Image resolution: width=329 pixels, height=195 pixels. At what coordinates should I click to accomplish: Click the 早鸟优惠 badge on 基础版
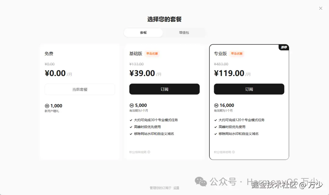(x=152, y=54)
